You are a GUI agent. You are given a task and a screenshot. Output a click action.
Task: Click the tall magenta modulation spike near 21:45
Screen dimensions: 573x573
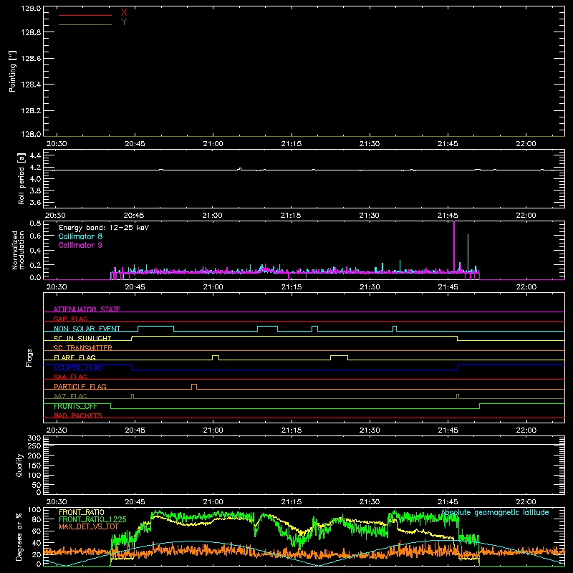point(454,246)
